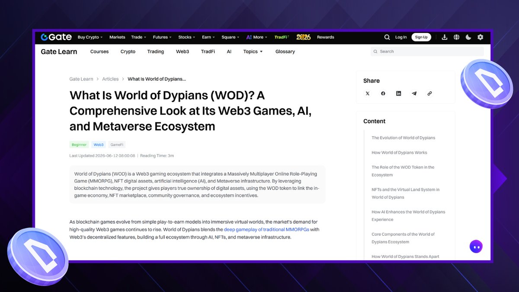Expand the Stocks dropdown
This screenshot has width=519, height=292.
187,37
